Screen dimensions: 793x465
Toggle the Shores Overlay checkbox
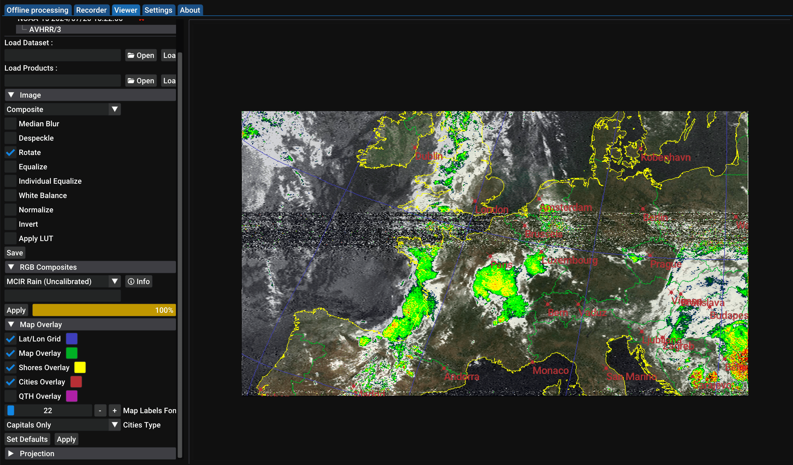click(x=10, y=367)
